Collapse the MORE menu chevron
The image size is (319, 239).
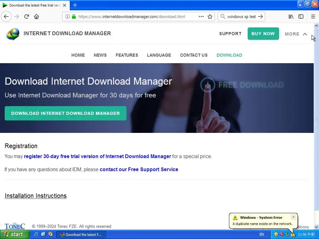305,34
